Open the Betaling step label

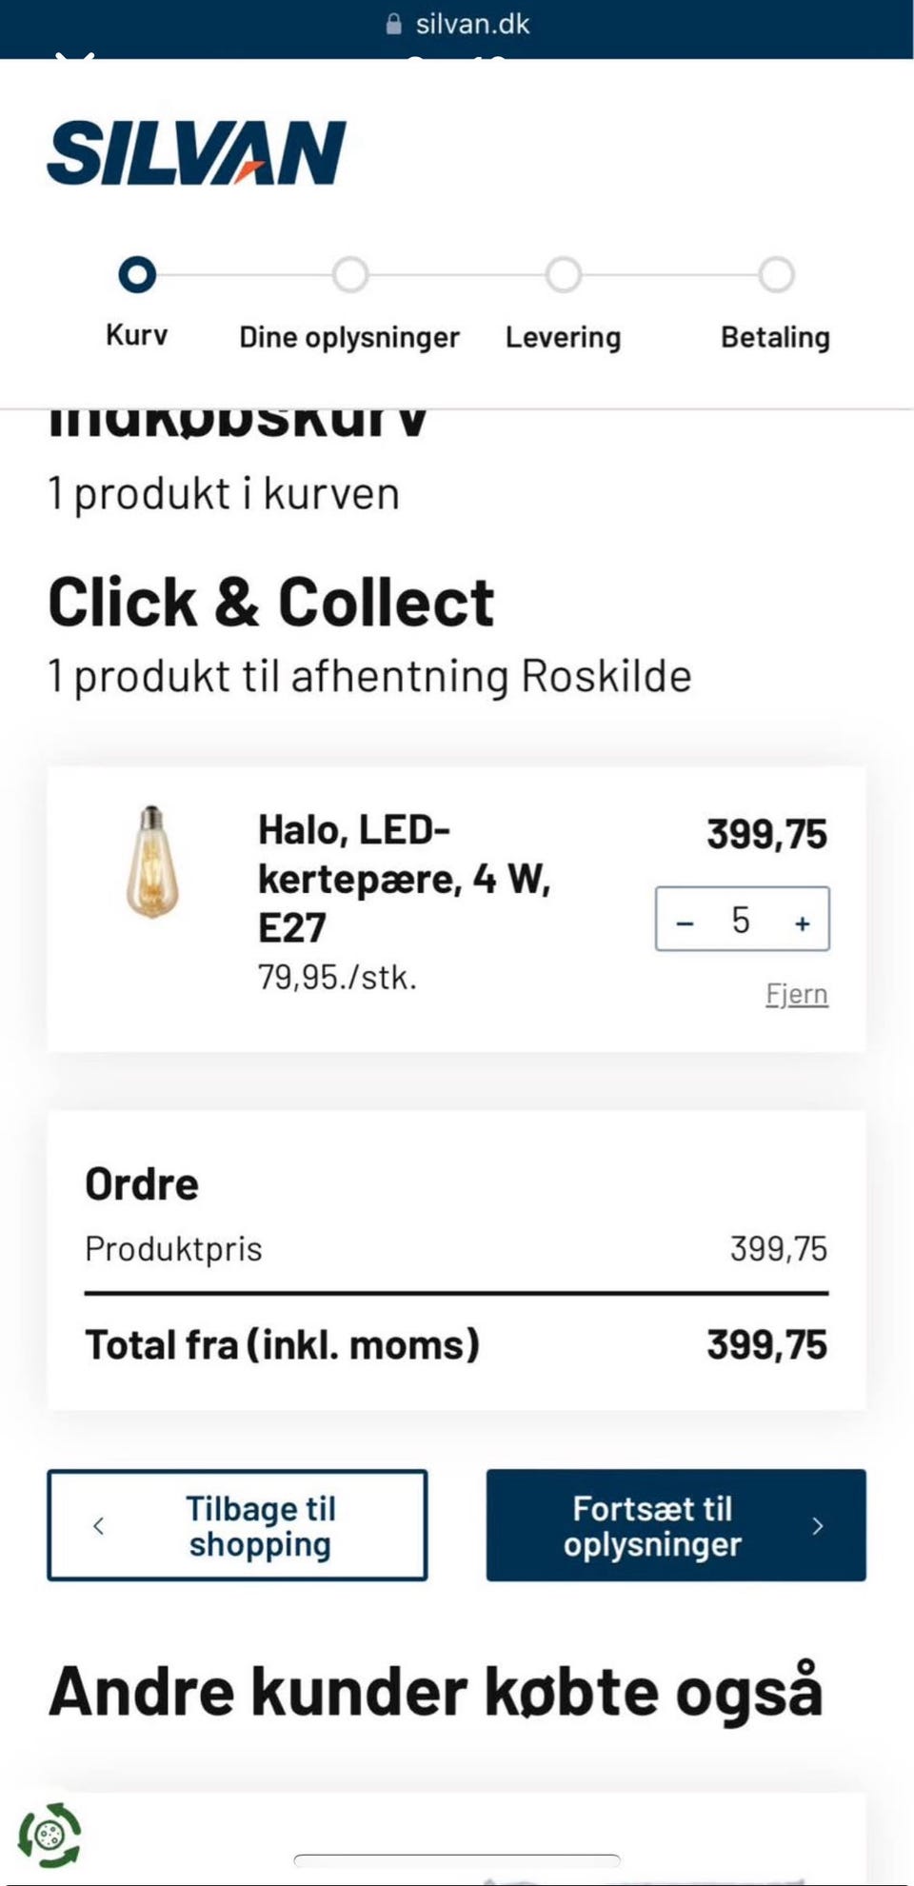pyautogui.click(x=776, y=337)
